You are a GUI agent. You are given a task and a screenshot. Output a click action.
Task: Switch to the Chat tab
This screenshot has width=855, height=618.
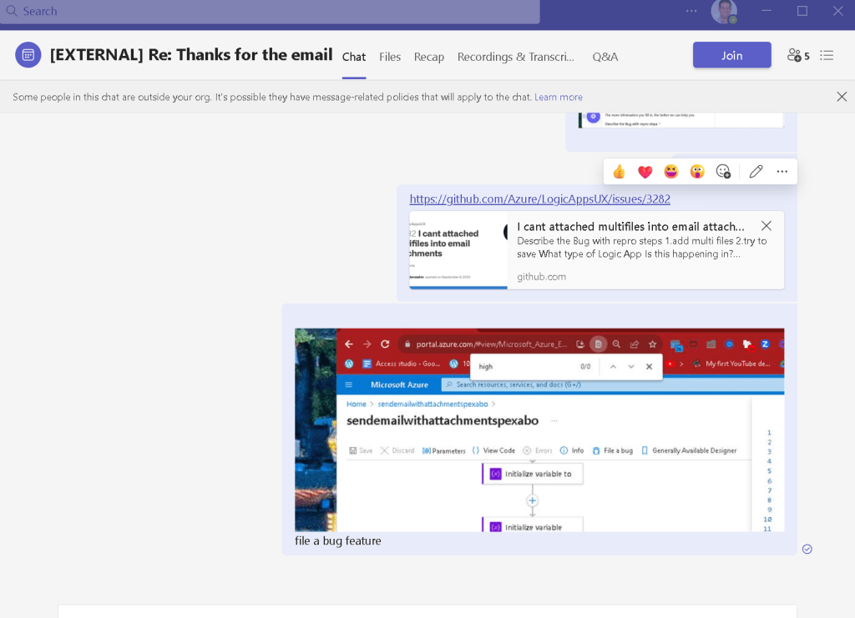click(354, 57)
